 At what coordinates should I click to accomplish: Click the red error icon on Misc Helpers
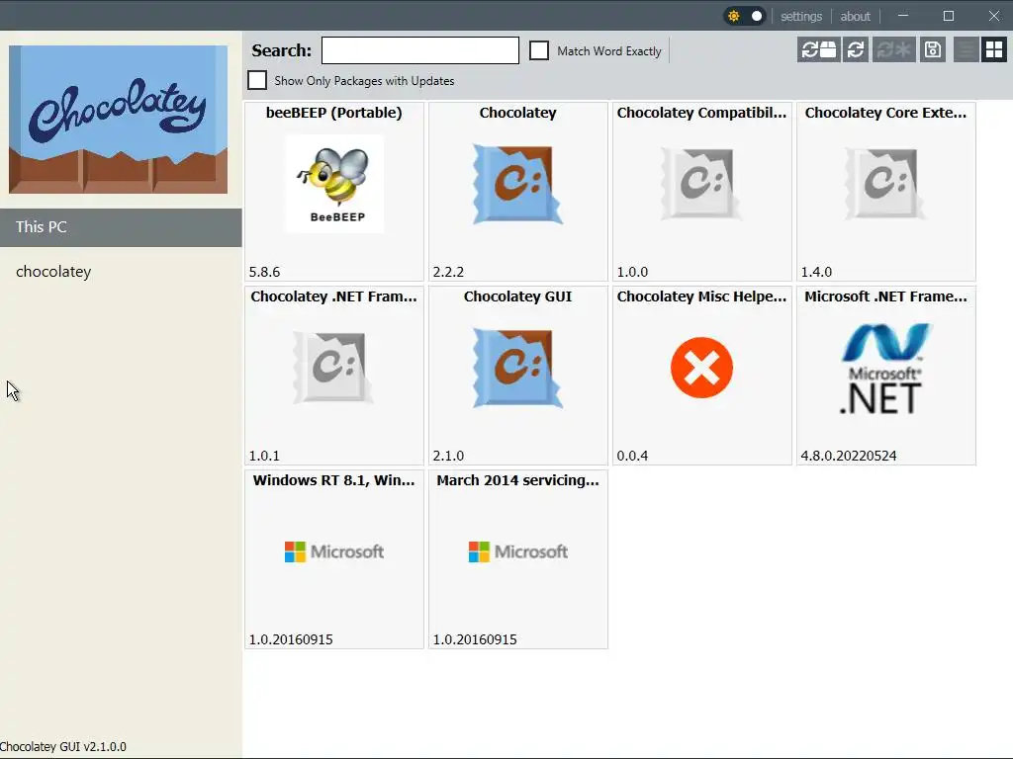pos(701,368)
